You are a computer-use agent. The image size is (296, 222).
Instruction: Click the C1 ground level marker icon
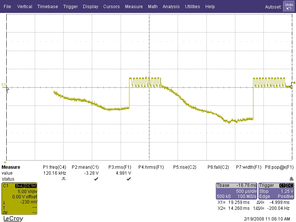4,85
